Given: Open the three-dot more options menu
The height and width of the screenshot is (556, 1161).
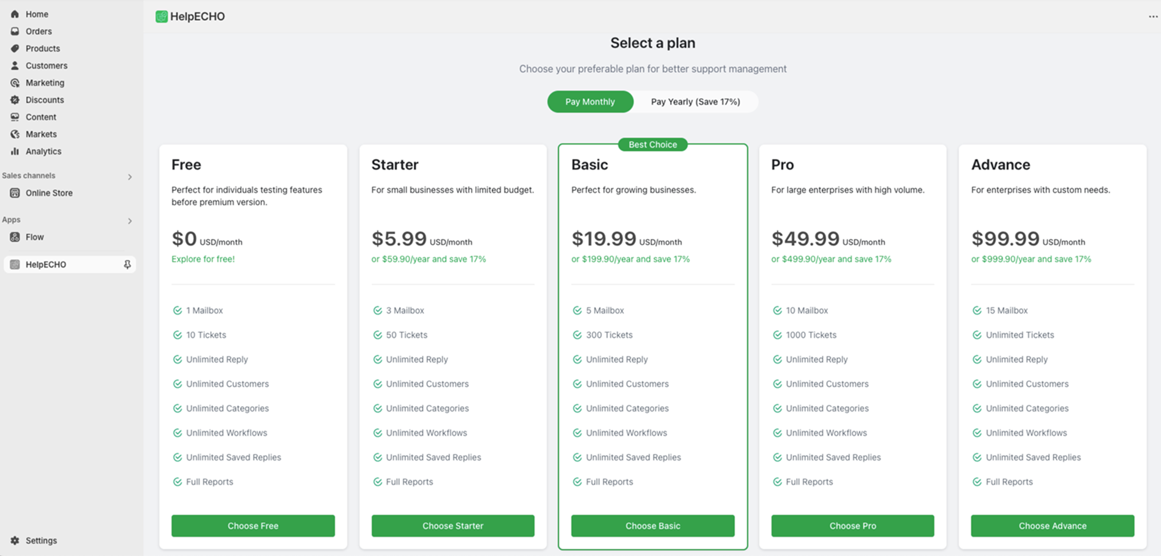Looking at the screenshot, I should coord(1152,17).
